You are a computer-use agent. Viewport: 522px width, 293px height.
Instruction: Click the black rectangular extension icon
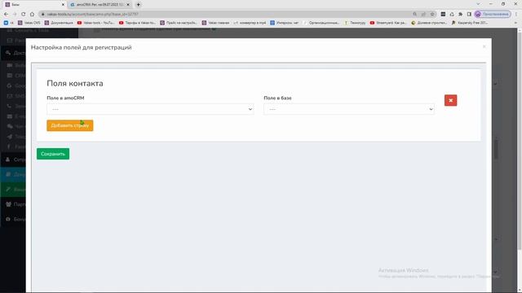443,14
